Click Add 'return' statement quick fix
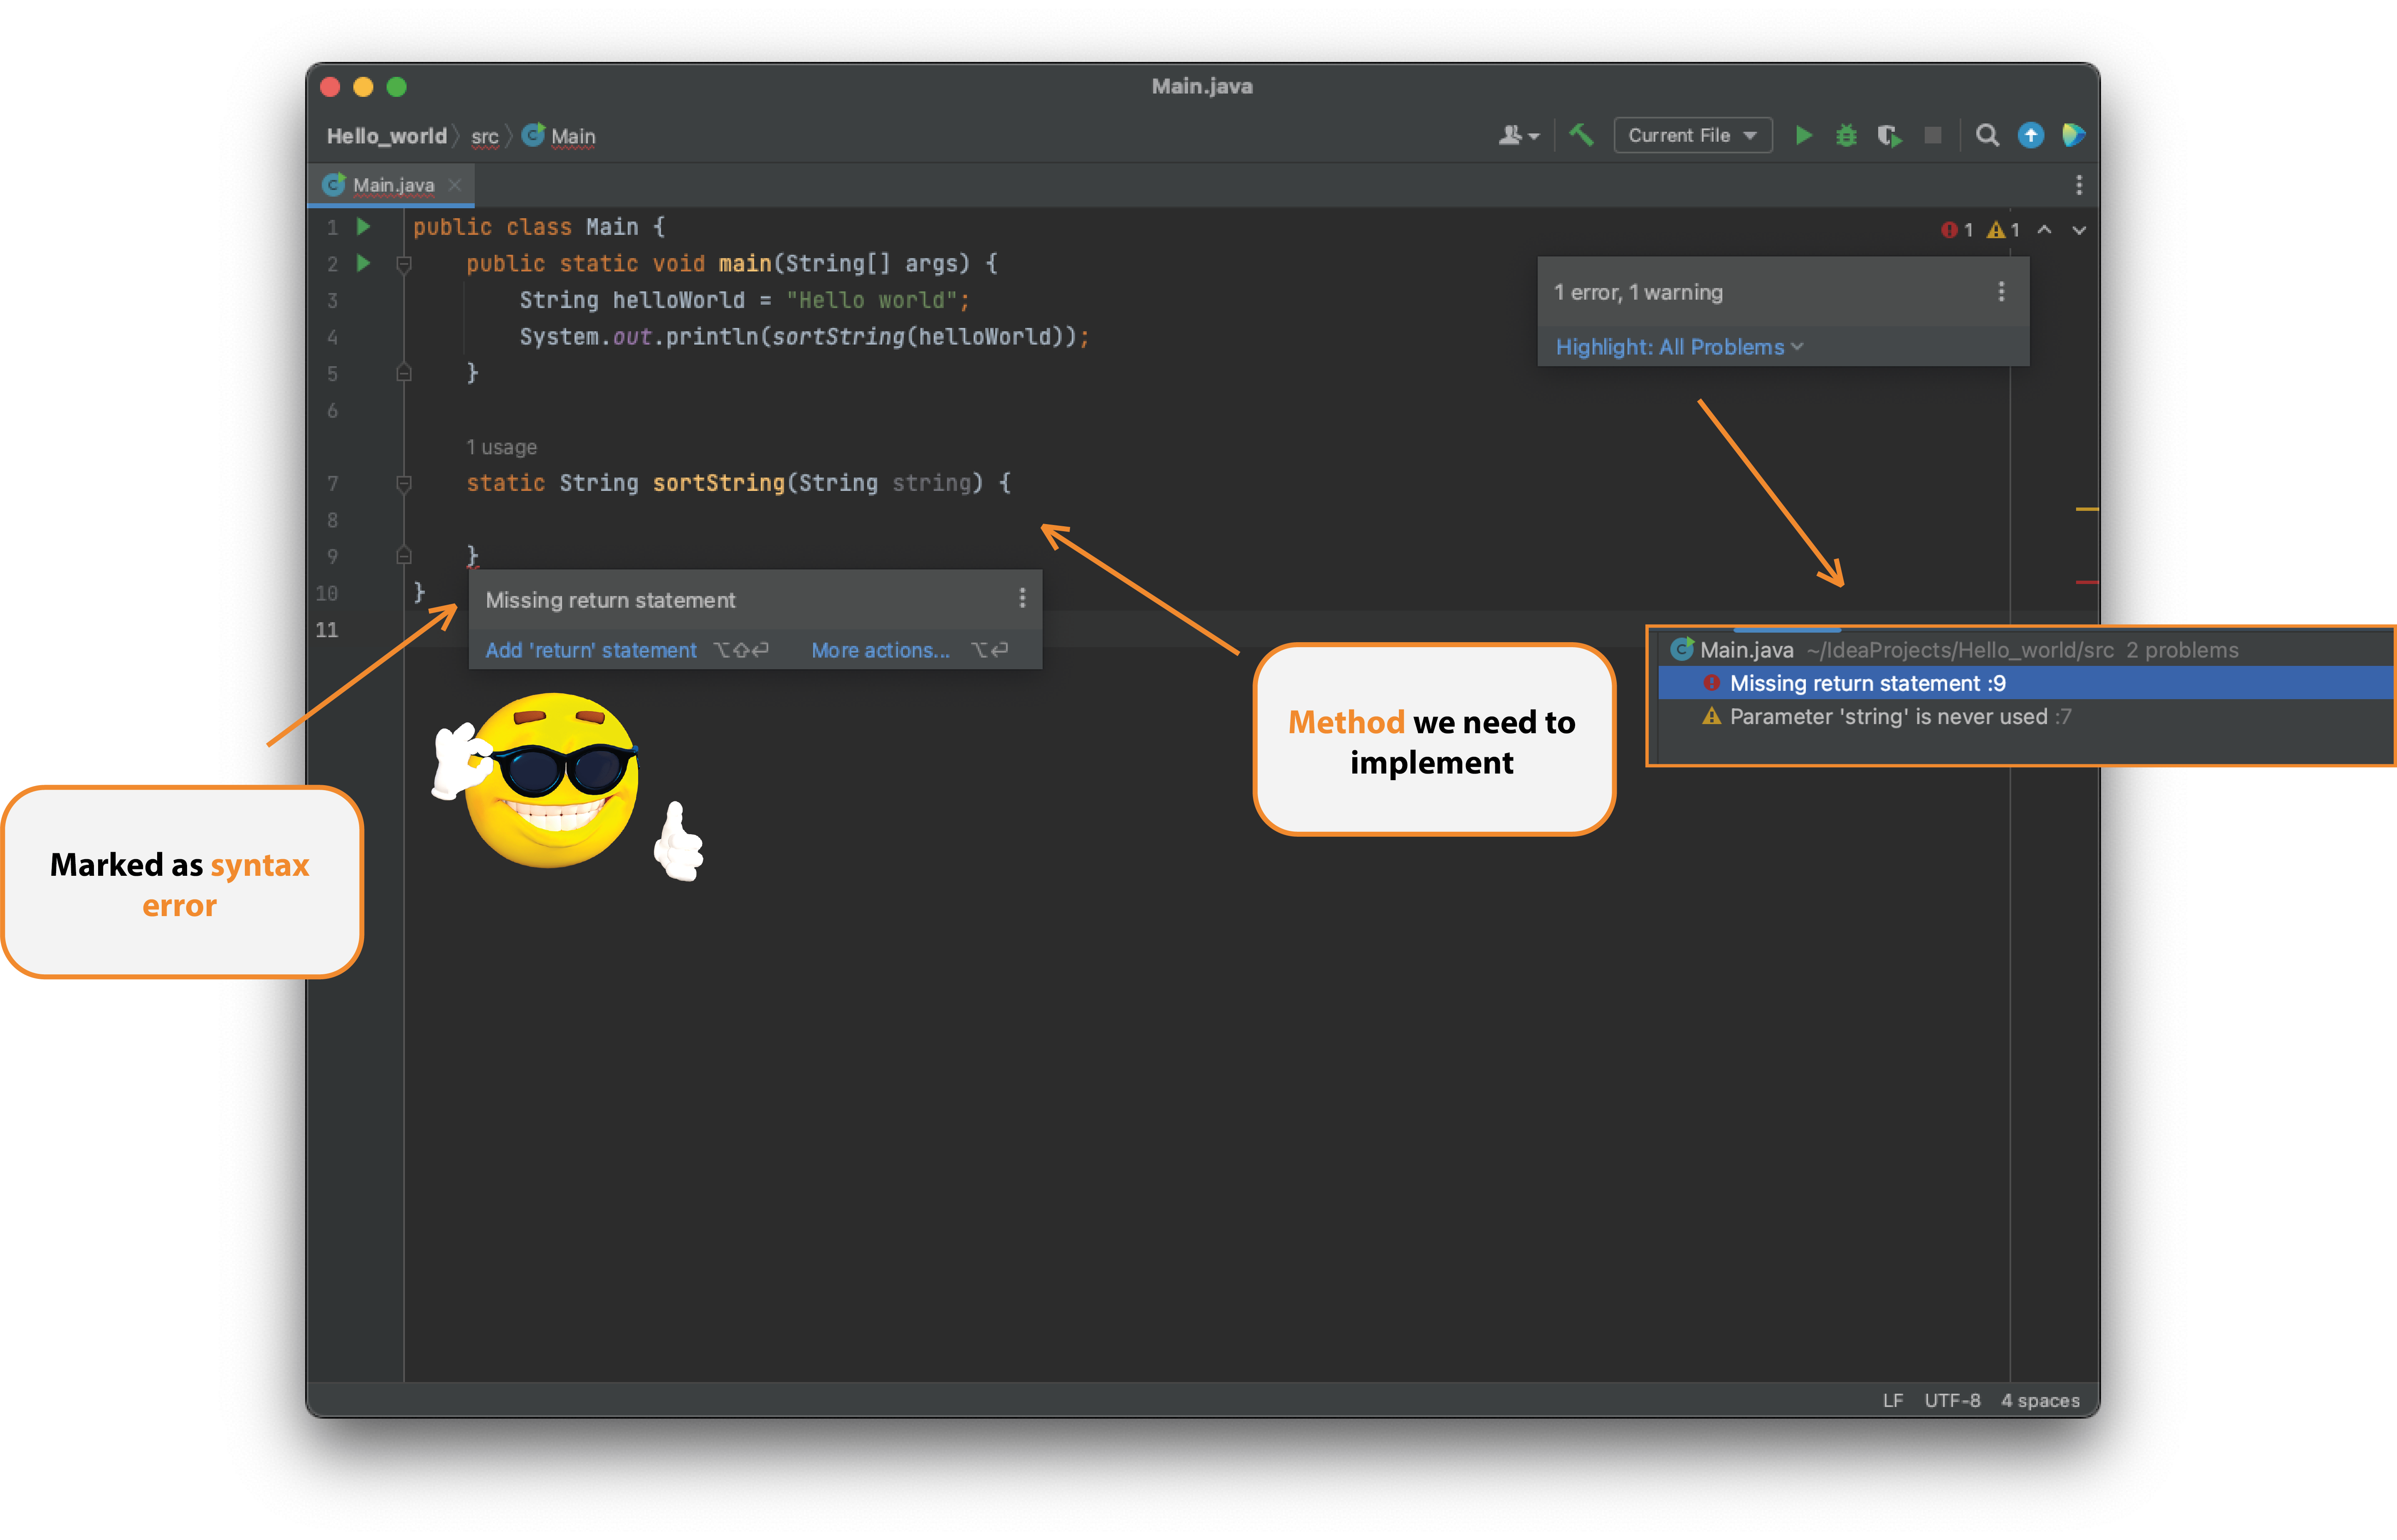Image resolution: width=2397 pixels, height=1540 pixels. coord(591,651)
